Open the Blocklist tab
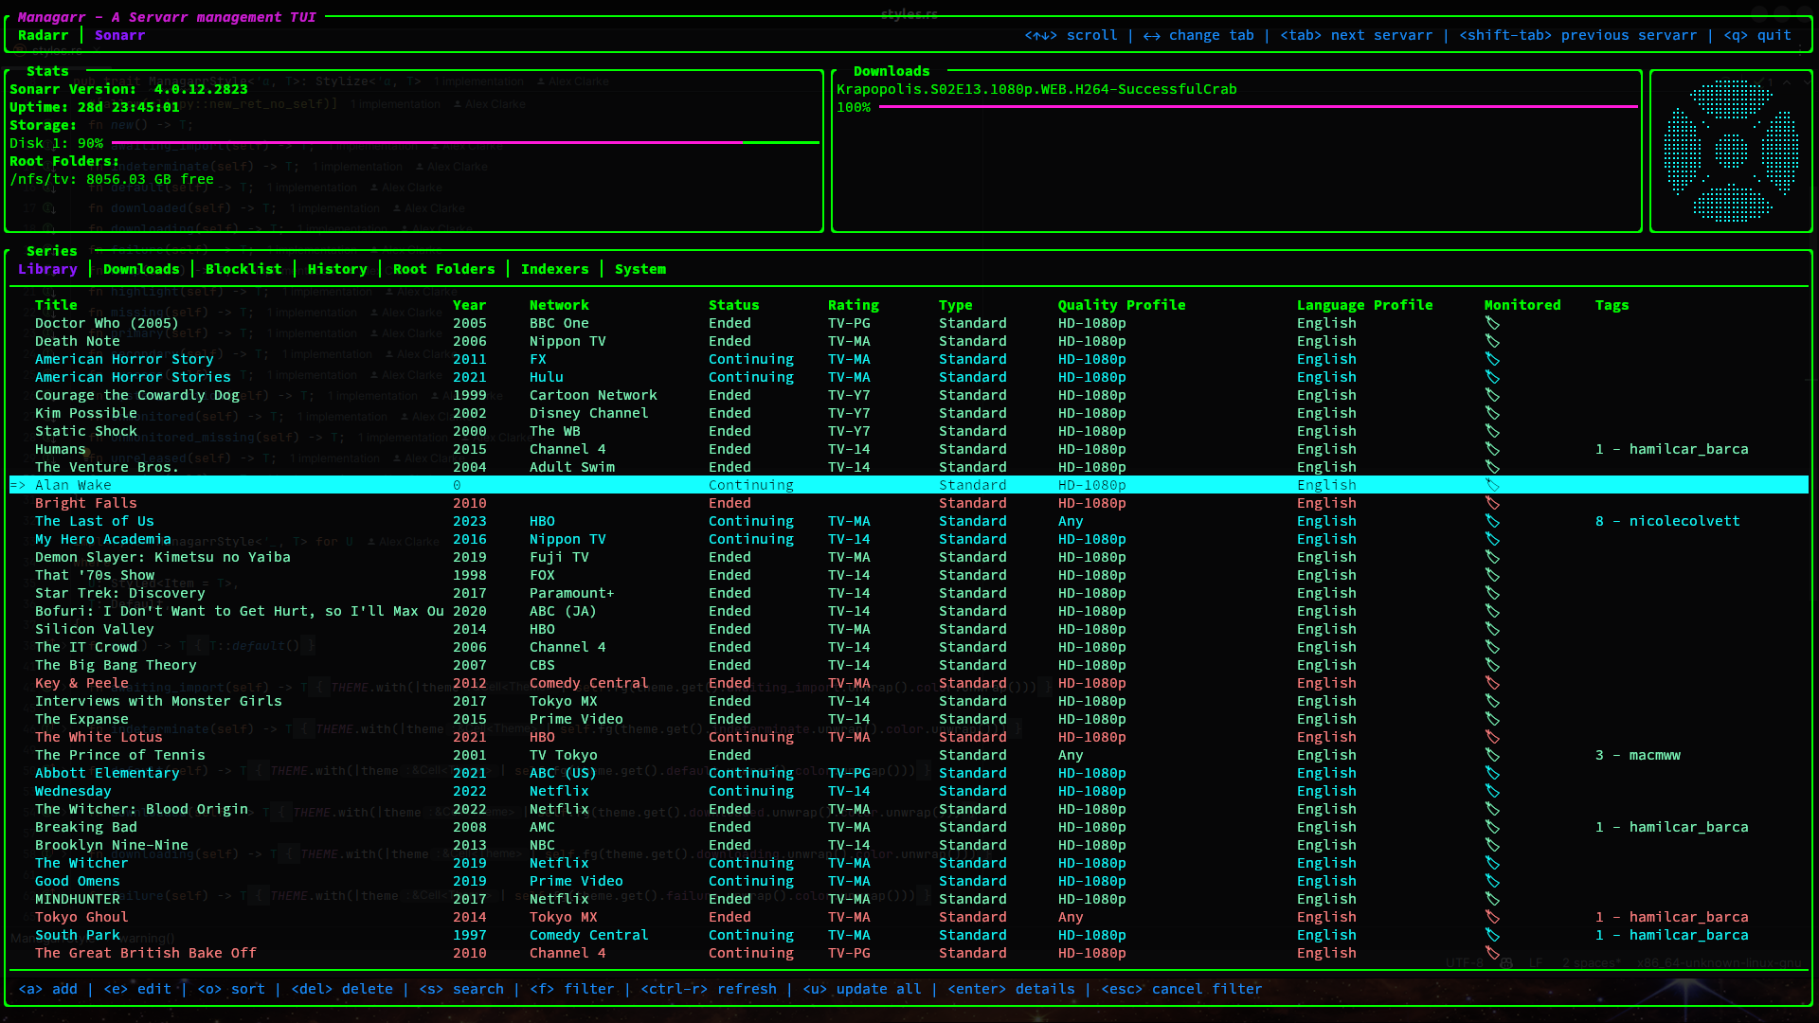1819x1023 pixels. 243,269
